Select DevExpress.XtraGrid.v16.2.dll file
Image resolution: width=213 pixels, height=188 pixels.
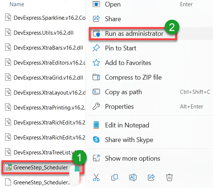pyautogui.click(x=48, y=78)
